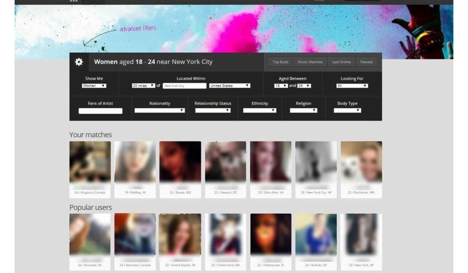Sort results by Last Online
The image size is (468, 273).
tap(341, 62)
